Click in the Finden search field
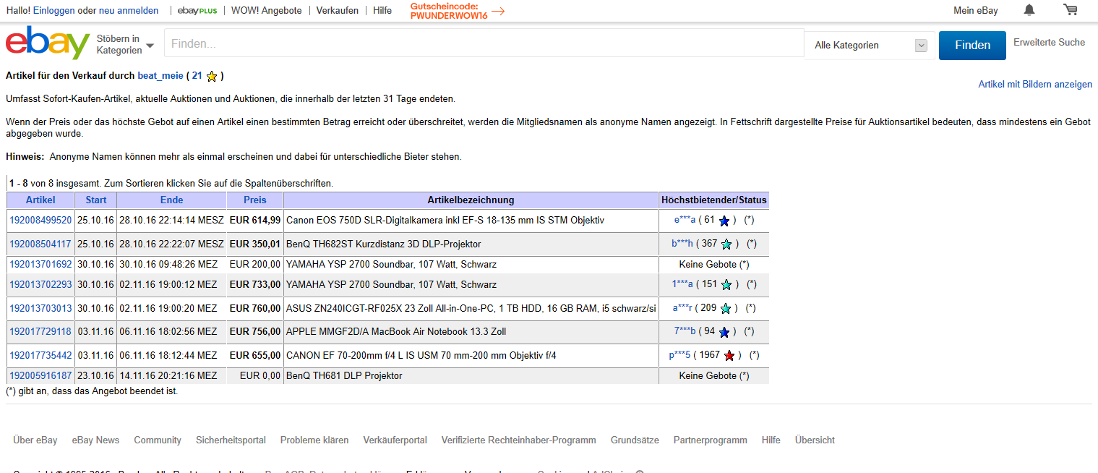The image size is (1098, 473). coord(484,43)
